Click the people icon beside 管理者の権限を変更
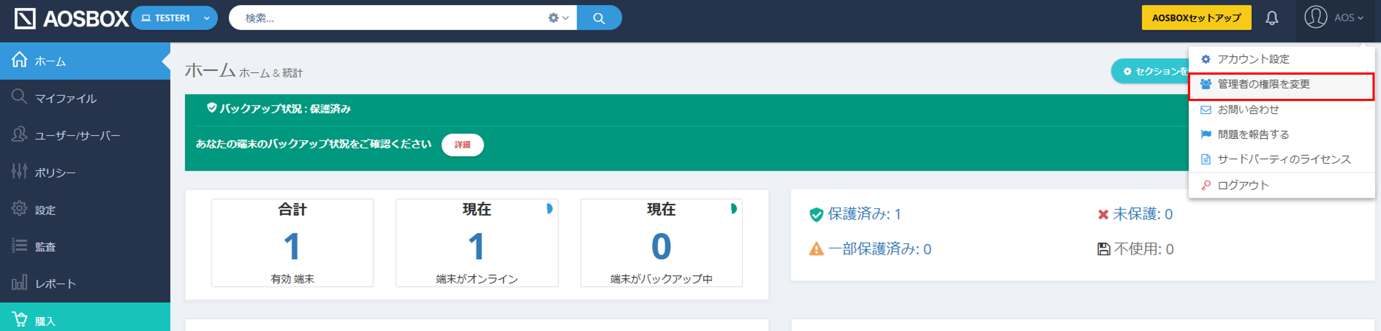Screen dimensions: 1381x331 [x=1206, y=84]
